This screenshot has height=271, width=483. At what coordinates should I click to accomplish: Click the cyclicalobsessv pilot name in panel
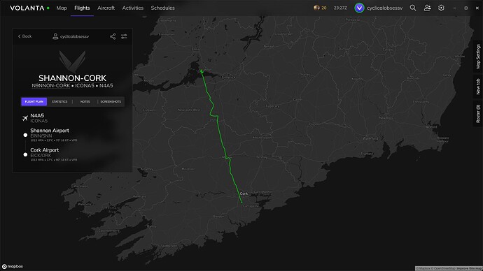74,36
